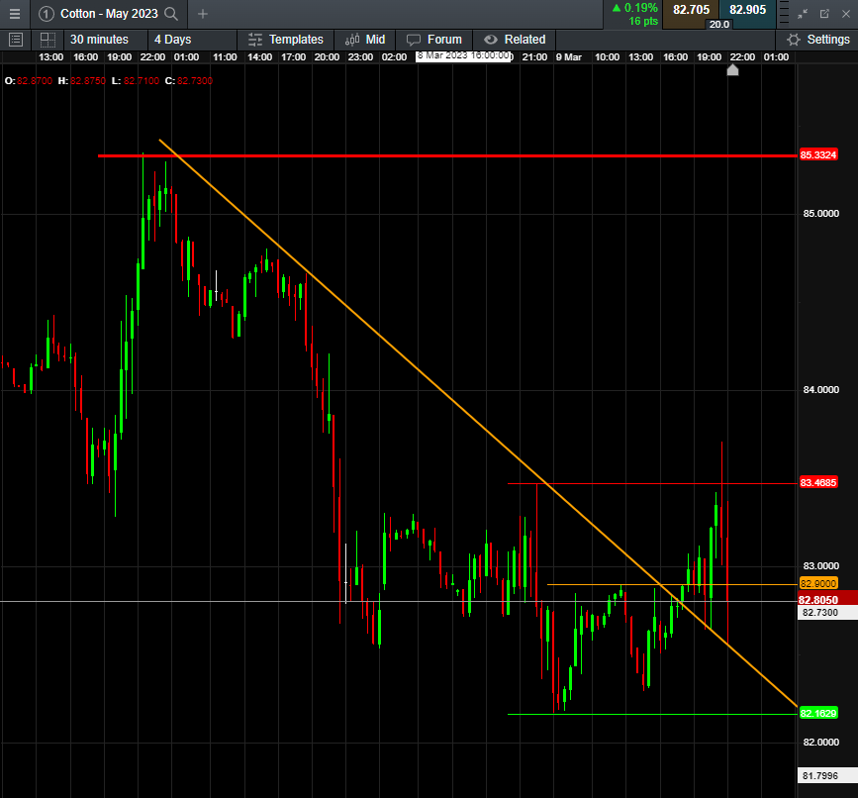Viewport: 858px width, 798px height.
Task: Click the candlestick Mid price icon
Action: coord(352,40)
